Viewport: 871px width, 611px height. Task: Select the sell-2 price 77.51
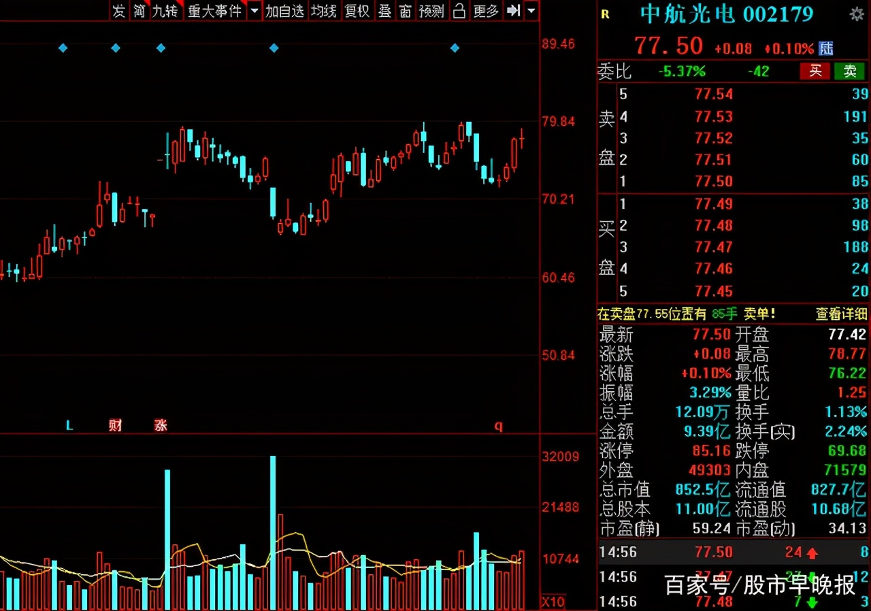coord(713,160)
